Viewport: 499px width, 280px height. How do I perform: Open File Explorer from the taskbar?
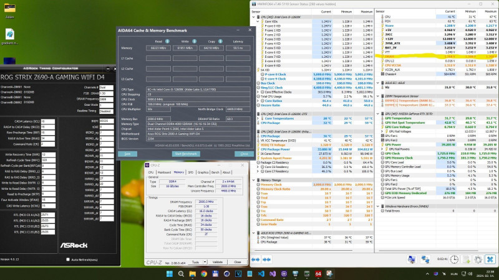point(192,274)
